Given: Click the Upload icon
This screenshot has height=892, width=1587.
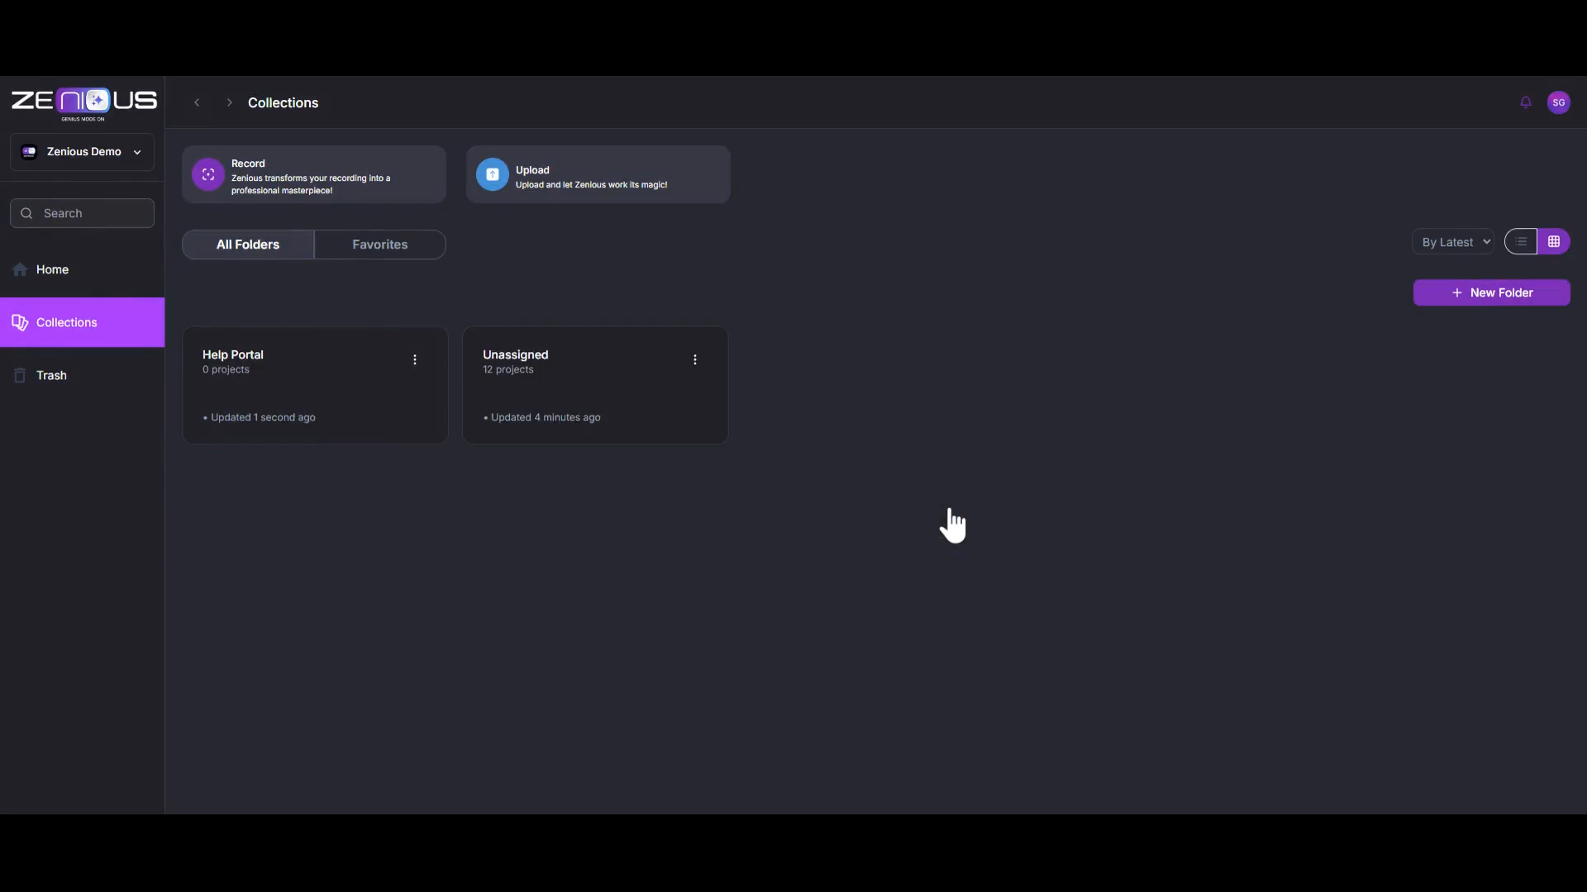Looking at the screenshot, I should tap(493, 174).
